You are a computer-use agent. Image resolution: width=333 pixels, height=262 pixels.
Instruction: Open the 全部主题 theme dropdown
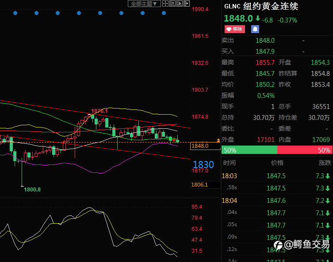tap(144, 4)
